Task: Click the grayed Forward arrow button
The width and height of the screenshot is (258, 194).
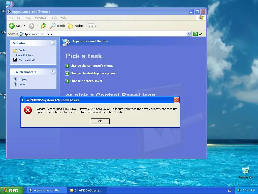Action: 31,26
